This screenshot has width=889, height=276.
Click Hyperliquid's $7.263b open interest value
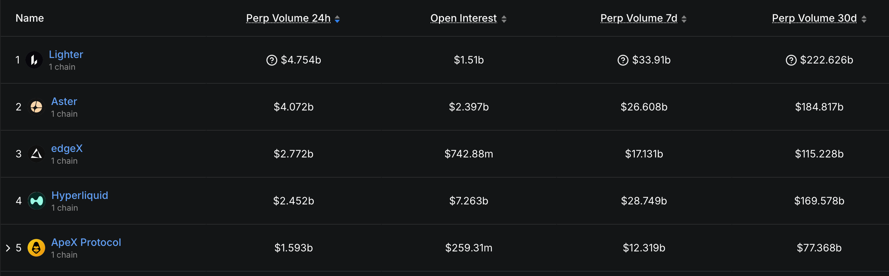click(469, 201)
